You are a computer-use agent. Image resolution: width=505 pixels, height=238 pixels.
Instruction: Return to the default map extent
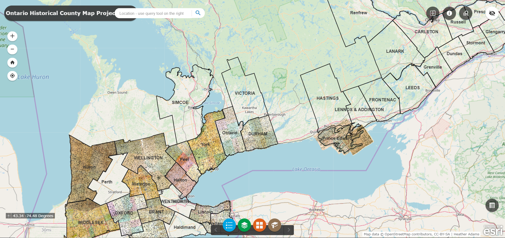pos(12,63)
